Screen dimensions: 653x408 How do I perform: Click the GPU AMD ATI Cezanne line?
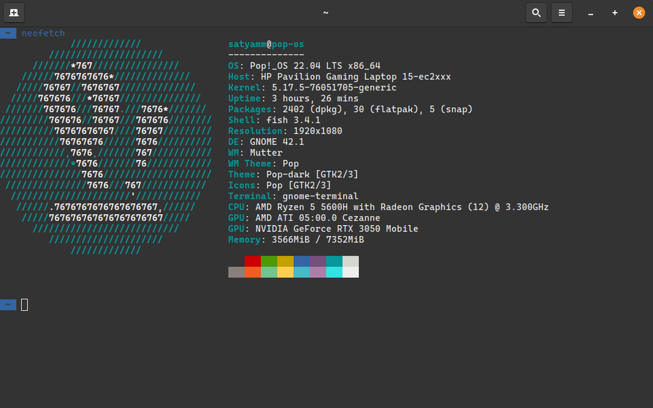click(304, 218)
